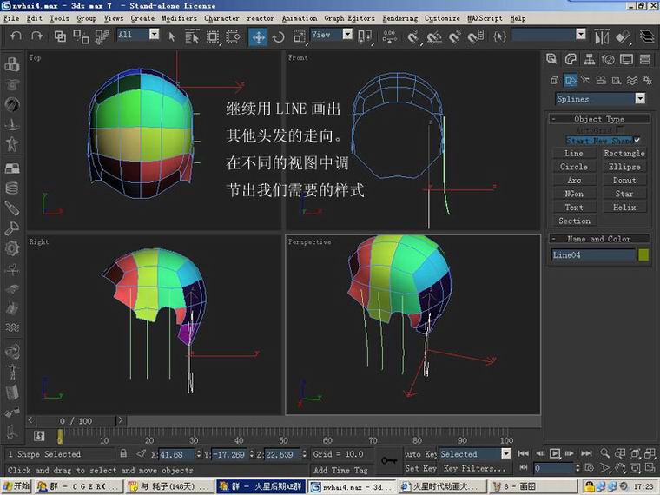Collapse the Name and Color rollout
This screenshot has width=660, height=495.
(599, 239)
